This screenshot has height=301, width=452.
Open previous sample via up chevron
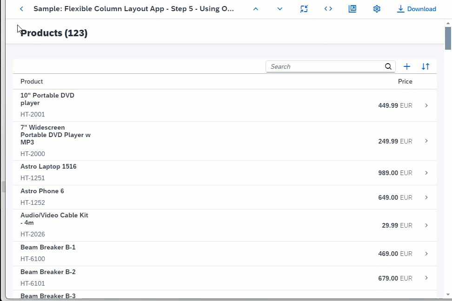[256, 9]
